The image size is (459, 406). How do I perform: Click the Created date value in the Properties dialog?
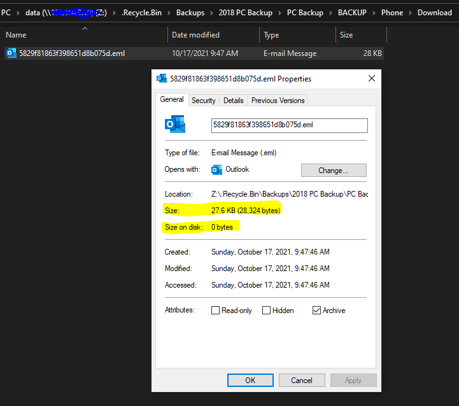pos(271,252)
